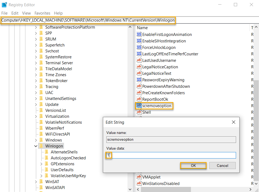Cancel the Edit String dialog

click(222, 165)
